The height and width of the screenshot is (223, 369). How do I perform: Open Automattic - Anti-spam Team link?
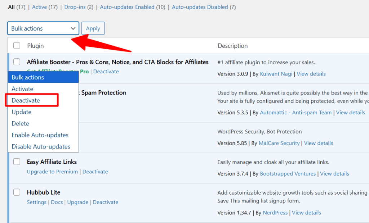[295, 113]
